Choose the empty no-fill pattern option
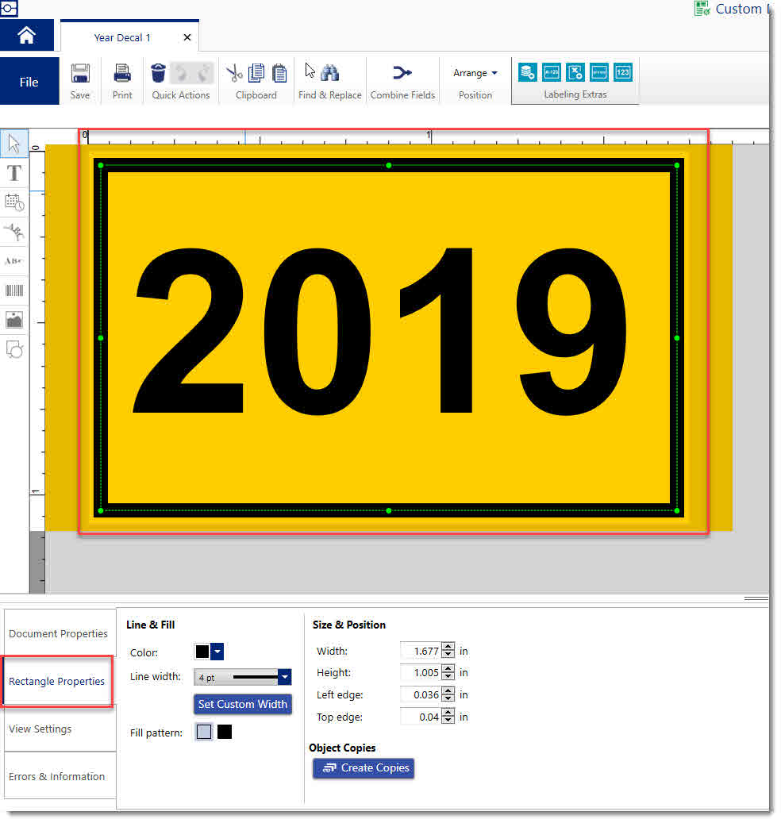This screenshot has height=823, width=781. pos(204,732)
